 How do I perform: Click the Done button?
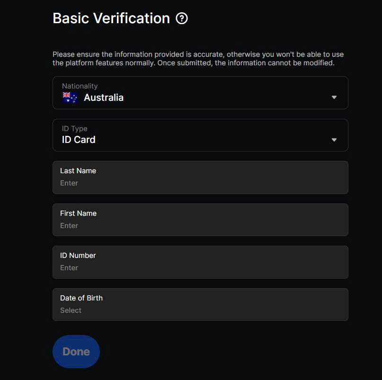point(76,352)
